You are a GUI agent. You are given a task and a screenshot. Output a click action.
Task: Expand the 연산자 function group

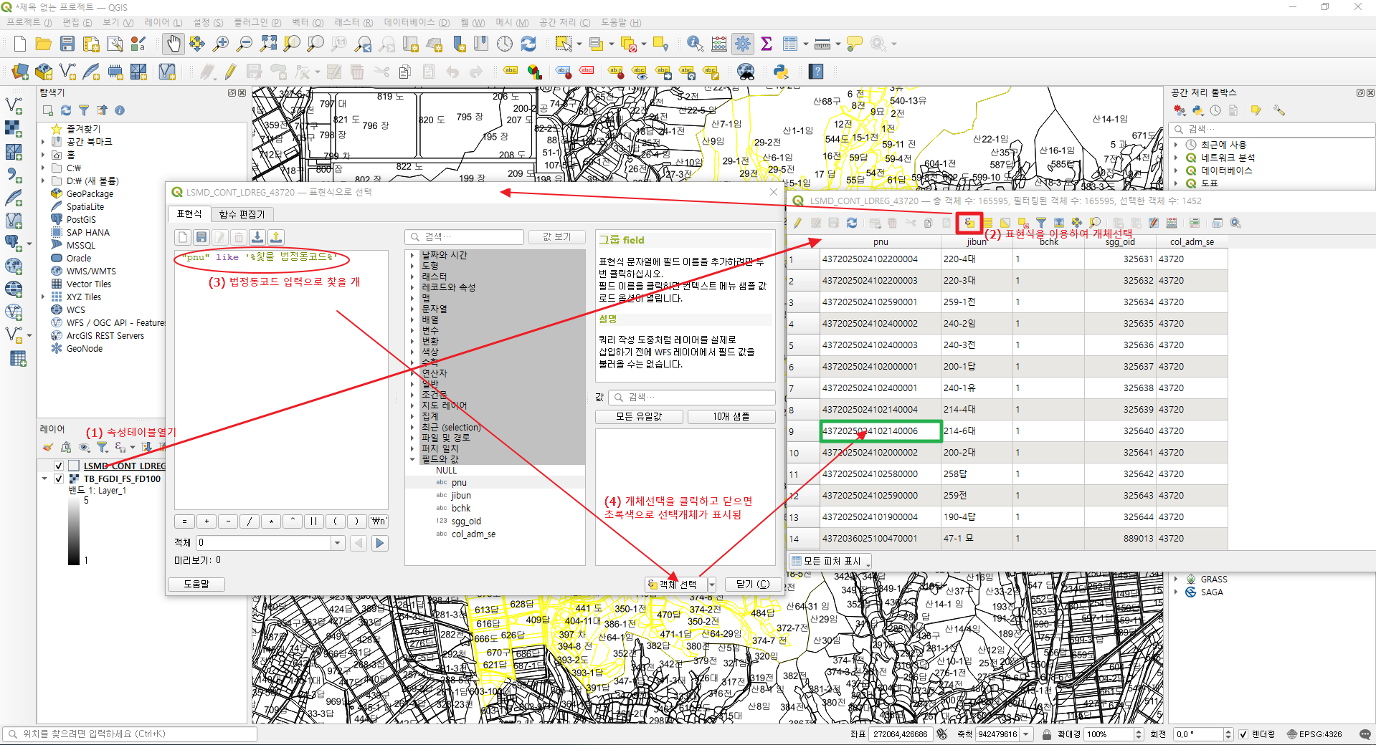[412, 373]
